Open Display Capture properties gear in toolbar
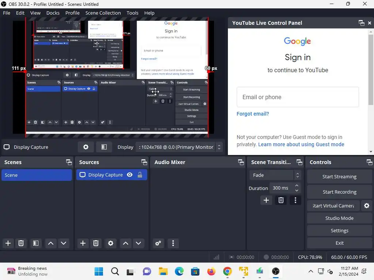 pyautogui.click(x=86, y=147)
